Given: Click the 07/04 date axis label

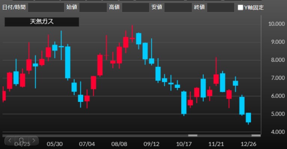Looking at the screenshot, I should [87, 144].
